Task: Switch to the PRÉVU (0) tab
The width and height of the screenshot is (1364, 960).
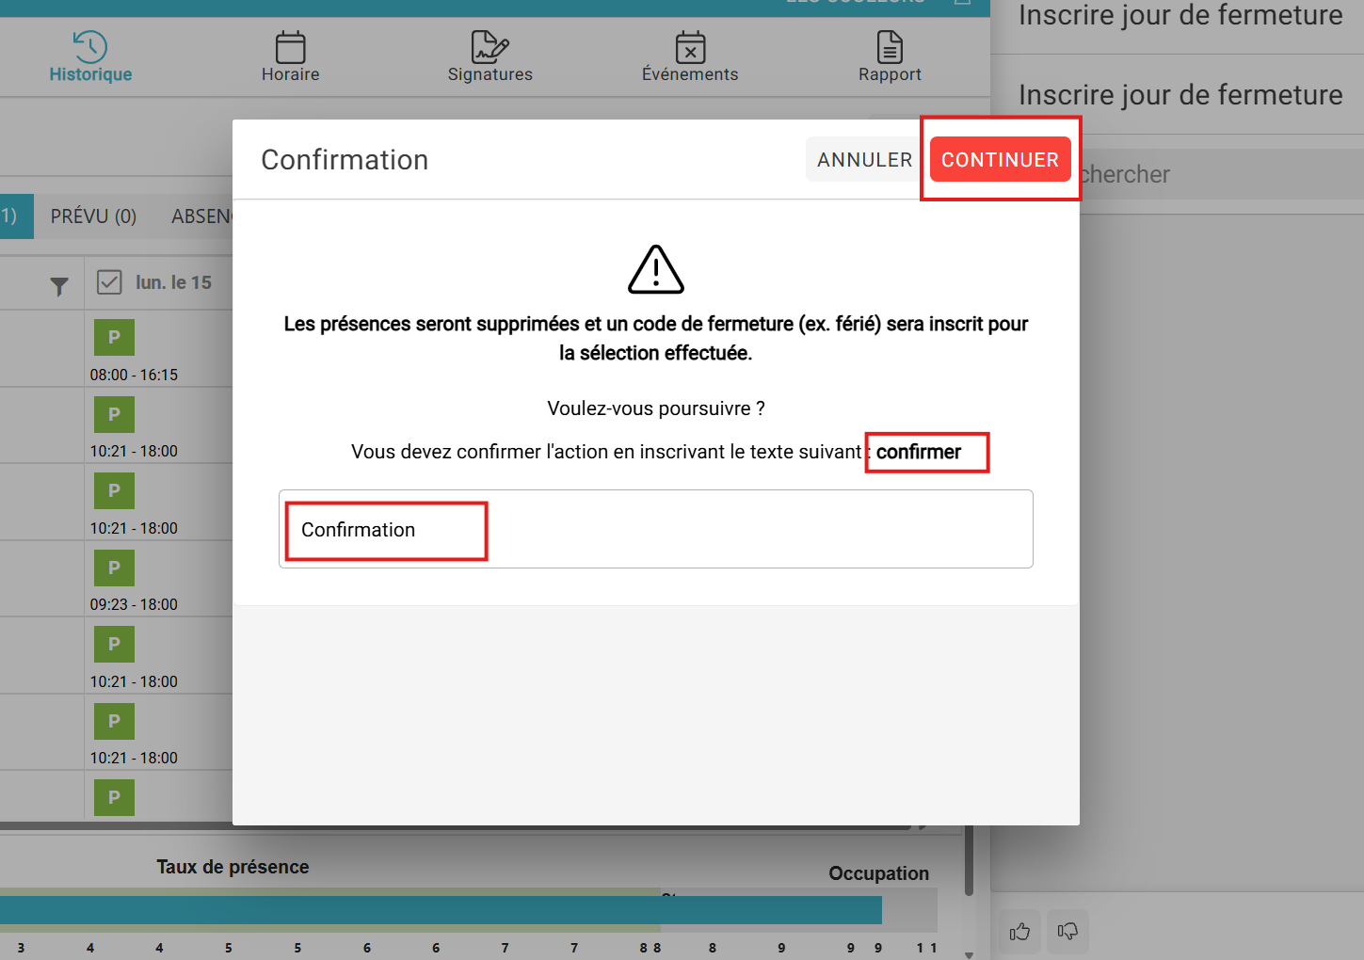Action: (x=93, y=216)
